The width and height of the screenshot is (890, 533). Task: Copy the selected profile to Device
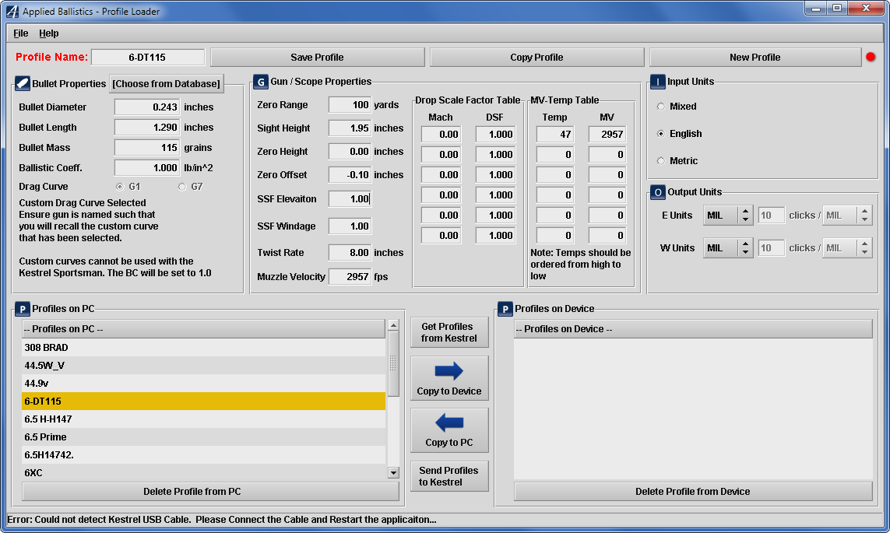point(449,378)
